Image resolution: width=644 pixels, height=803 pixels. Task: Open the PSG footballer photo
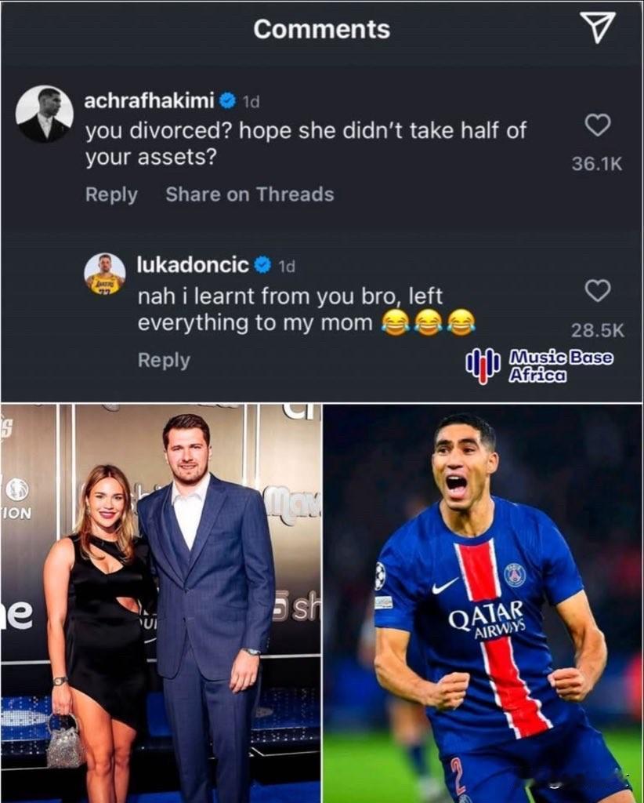point(483,603)
